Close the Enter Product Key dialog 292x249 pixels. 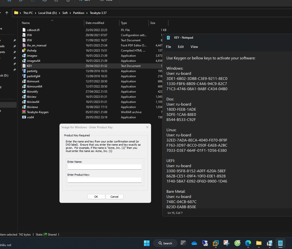pyautogui.click(x=147, y=127)
